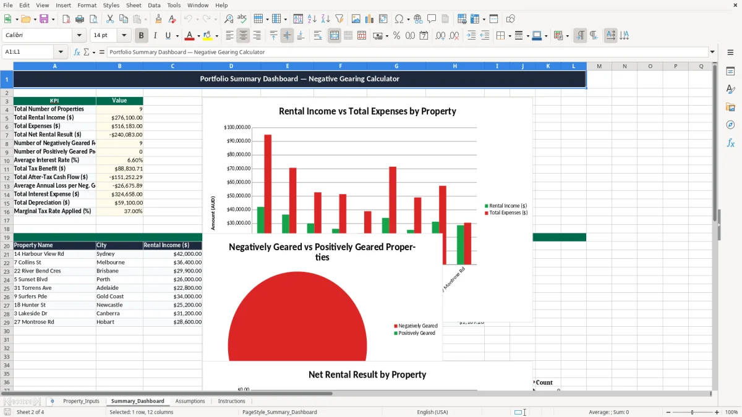The image size is (742, 417).
Task: Click the zoom in plus button
Action: [717, 412]
